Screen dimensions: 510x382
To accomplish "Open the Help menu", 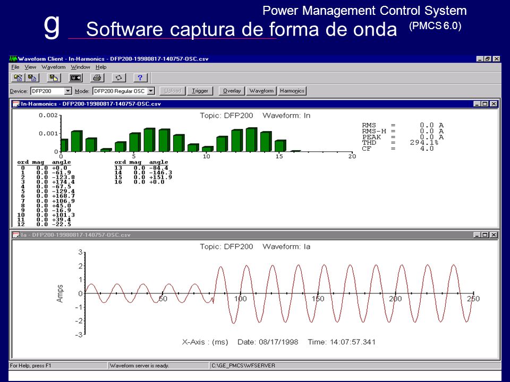I will [x=101, y=67].
